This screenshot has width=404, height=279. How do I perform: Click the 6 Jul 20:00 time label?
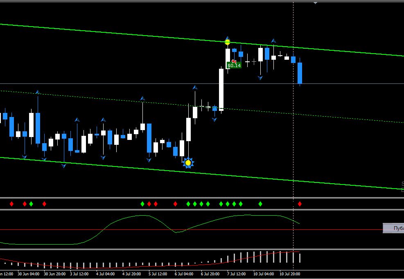click(210, 274)
